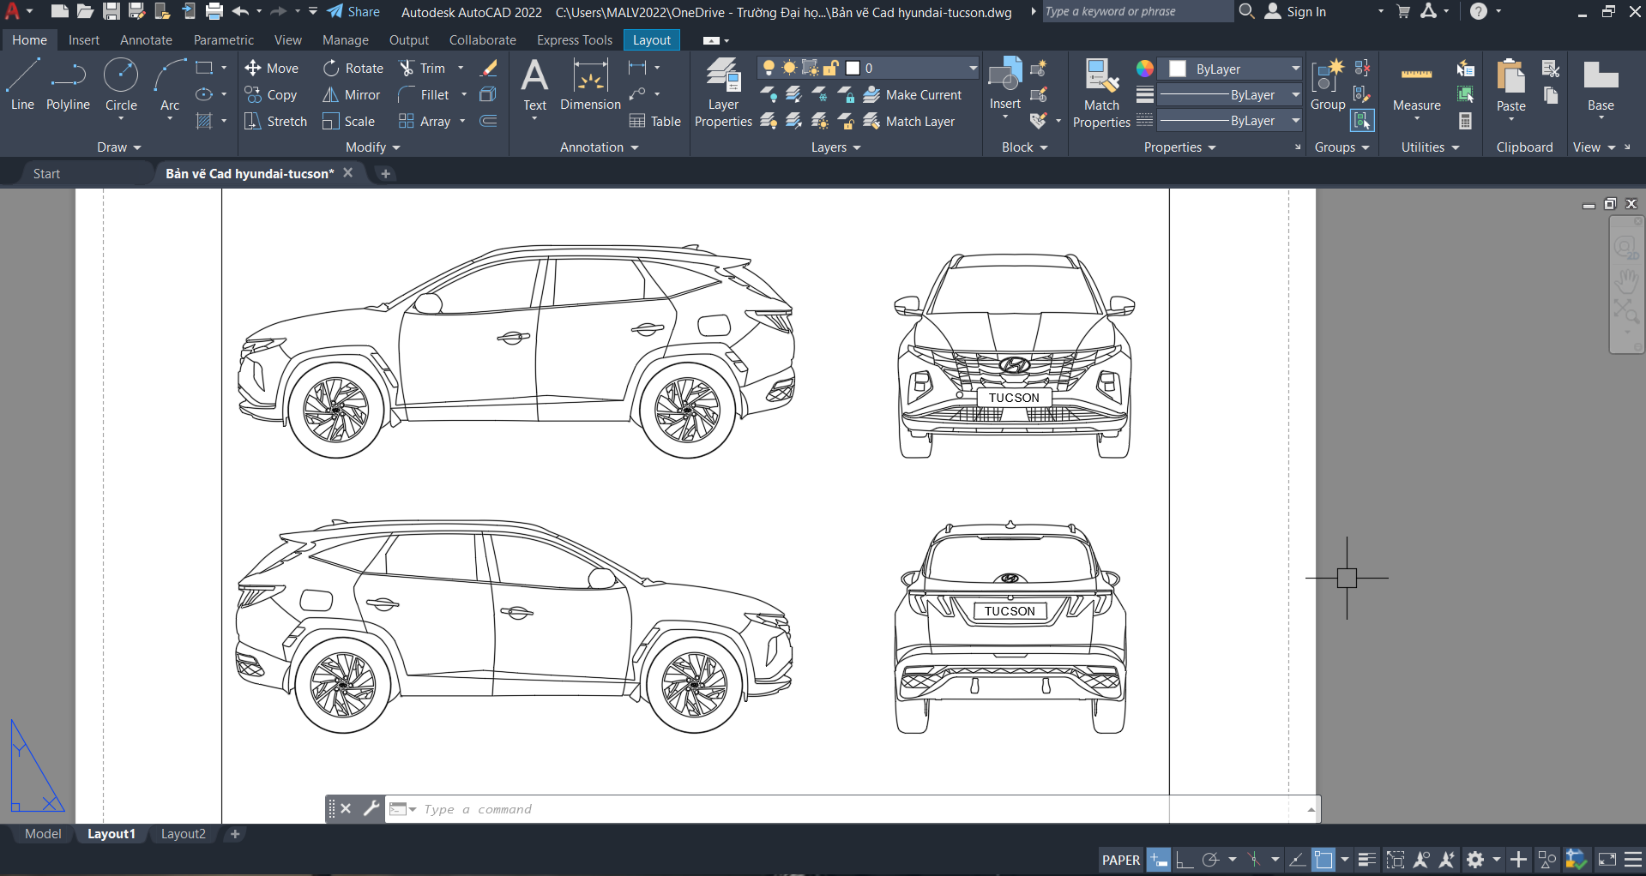Screen dimensions: 1646x876
Task: Open the layer name dropdown list
Action: (x=973, y=69)
